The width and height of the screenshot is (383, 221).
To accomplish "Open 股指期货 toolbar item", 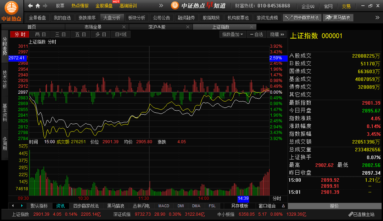I will 211,18.
